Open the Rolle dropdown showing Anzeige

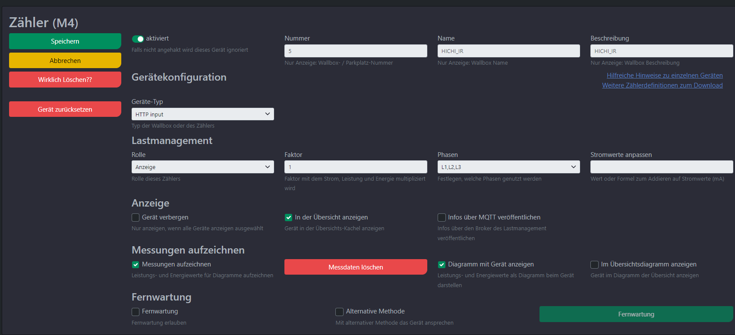[x=203, y=167]
